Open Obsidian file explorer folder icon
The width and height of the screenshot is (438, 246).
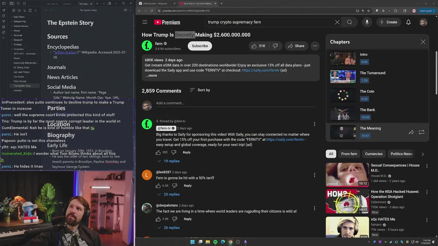pyautogui.click(x=12, y=3)
